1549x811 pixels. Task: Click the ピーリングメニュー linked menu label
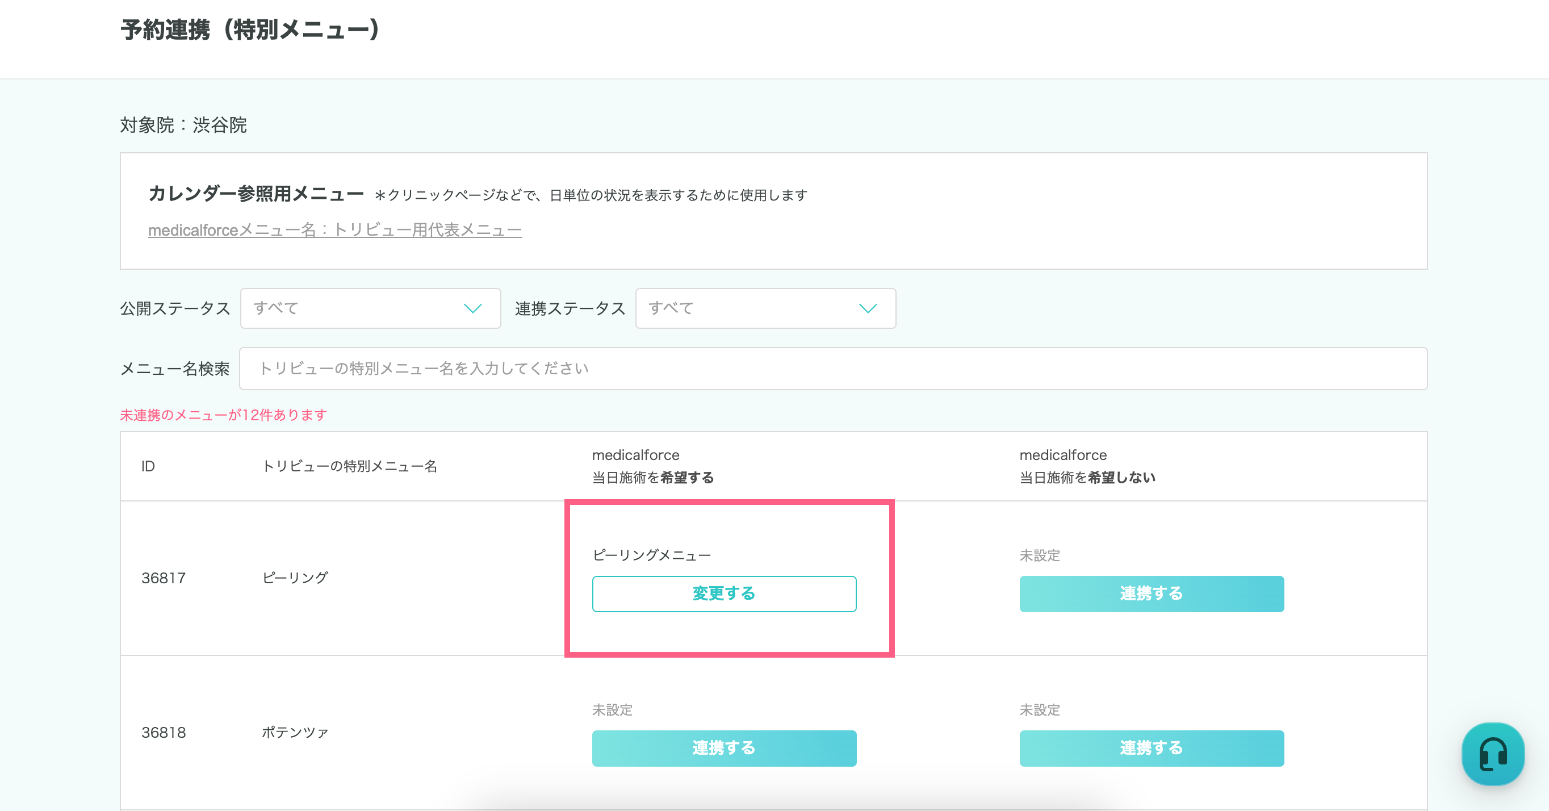click(651, 555)
